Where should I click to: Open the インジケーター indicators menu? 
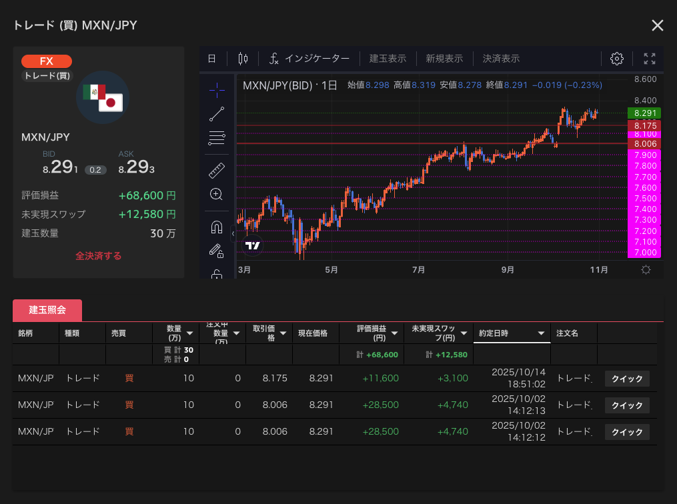(309, 59)
